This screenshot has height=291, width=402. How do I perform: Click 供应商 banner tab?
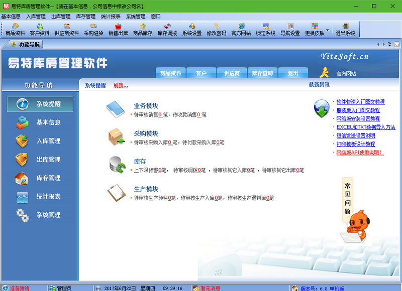pos(232,73)
